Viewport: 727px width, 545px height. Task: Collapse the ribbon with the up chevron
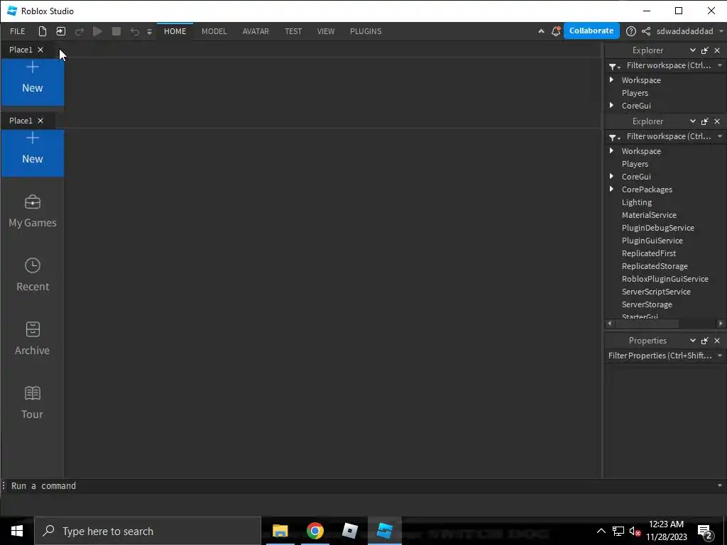point(541,31)
